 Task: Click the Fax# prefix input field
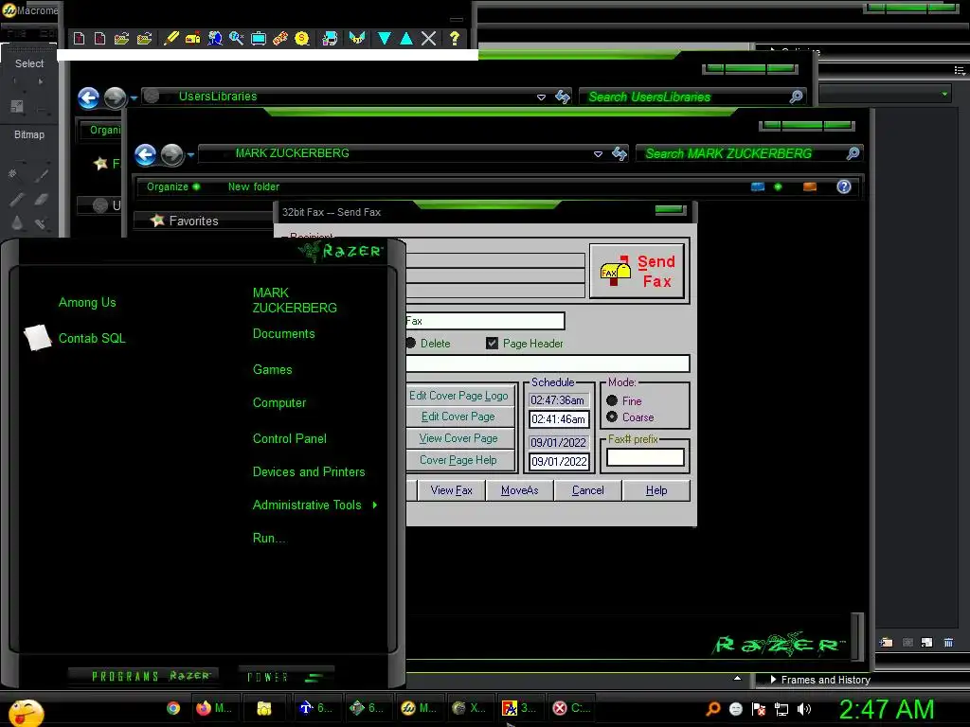pos(645,457)
